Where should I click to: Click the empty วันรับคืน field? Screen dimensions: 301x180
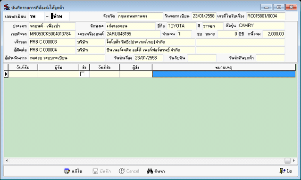point(201,58)
